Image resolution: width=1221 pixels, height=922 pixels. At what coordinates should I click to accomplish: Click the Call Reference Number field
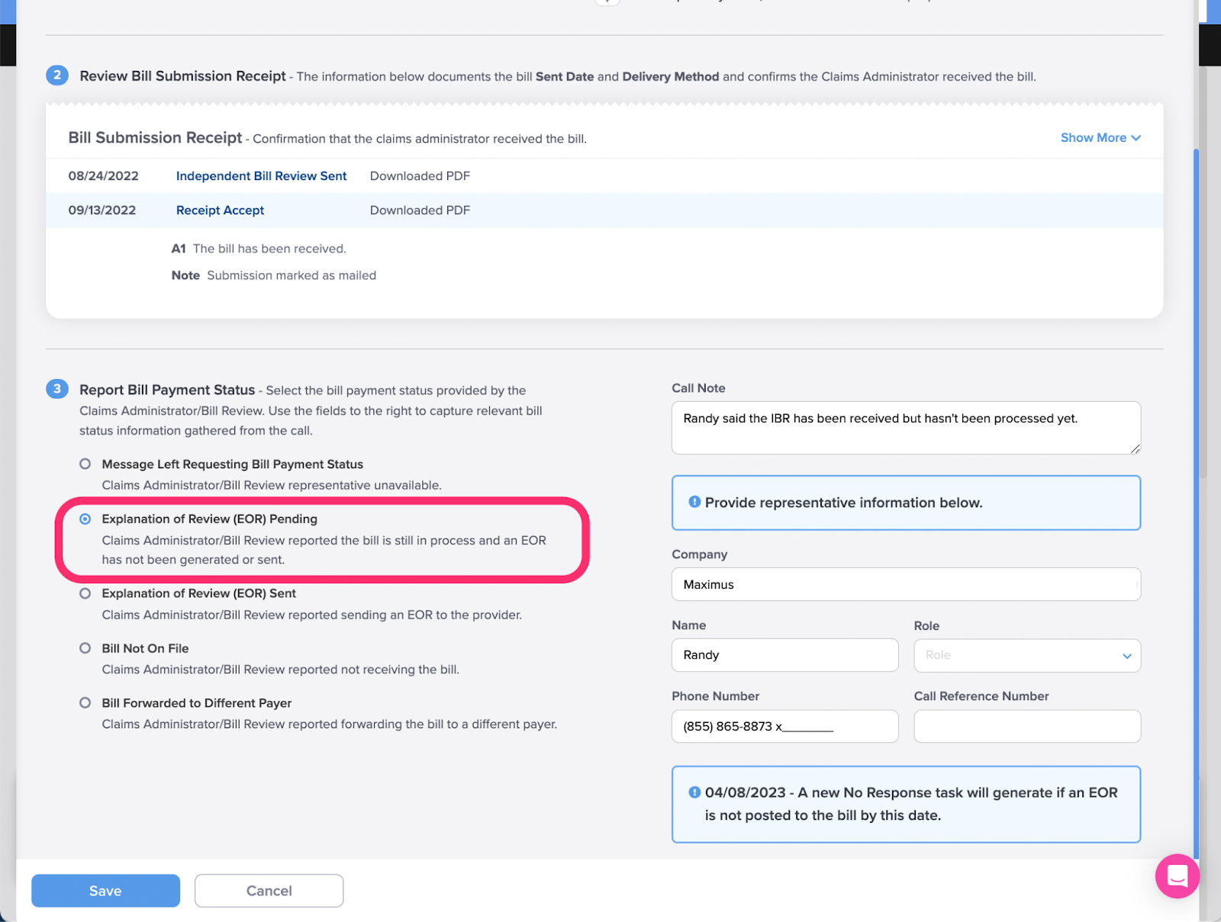pos(1026,726)
